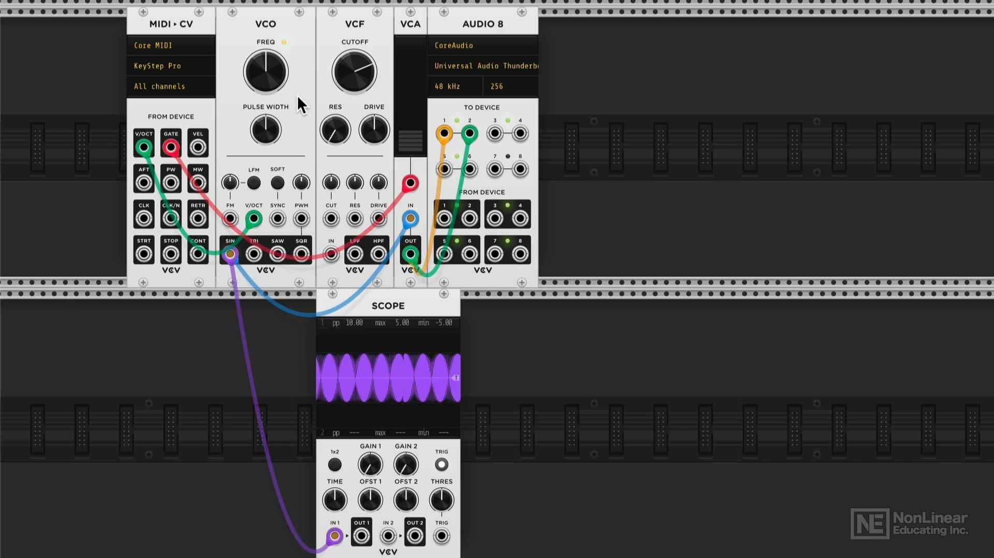
Task: Click the SQR output jack on VCO
Action: point(301,254)
